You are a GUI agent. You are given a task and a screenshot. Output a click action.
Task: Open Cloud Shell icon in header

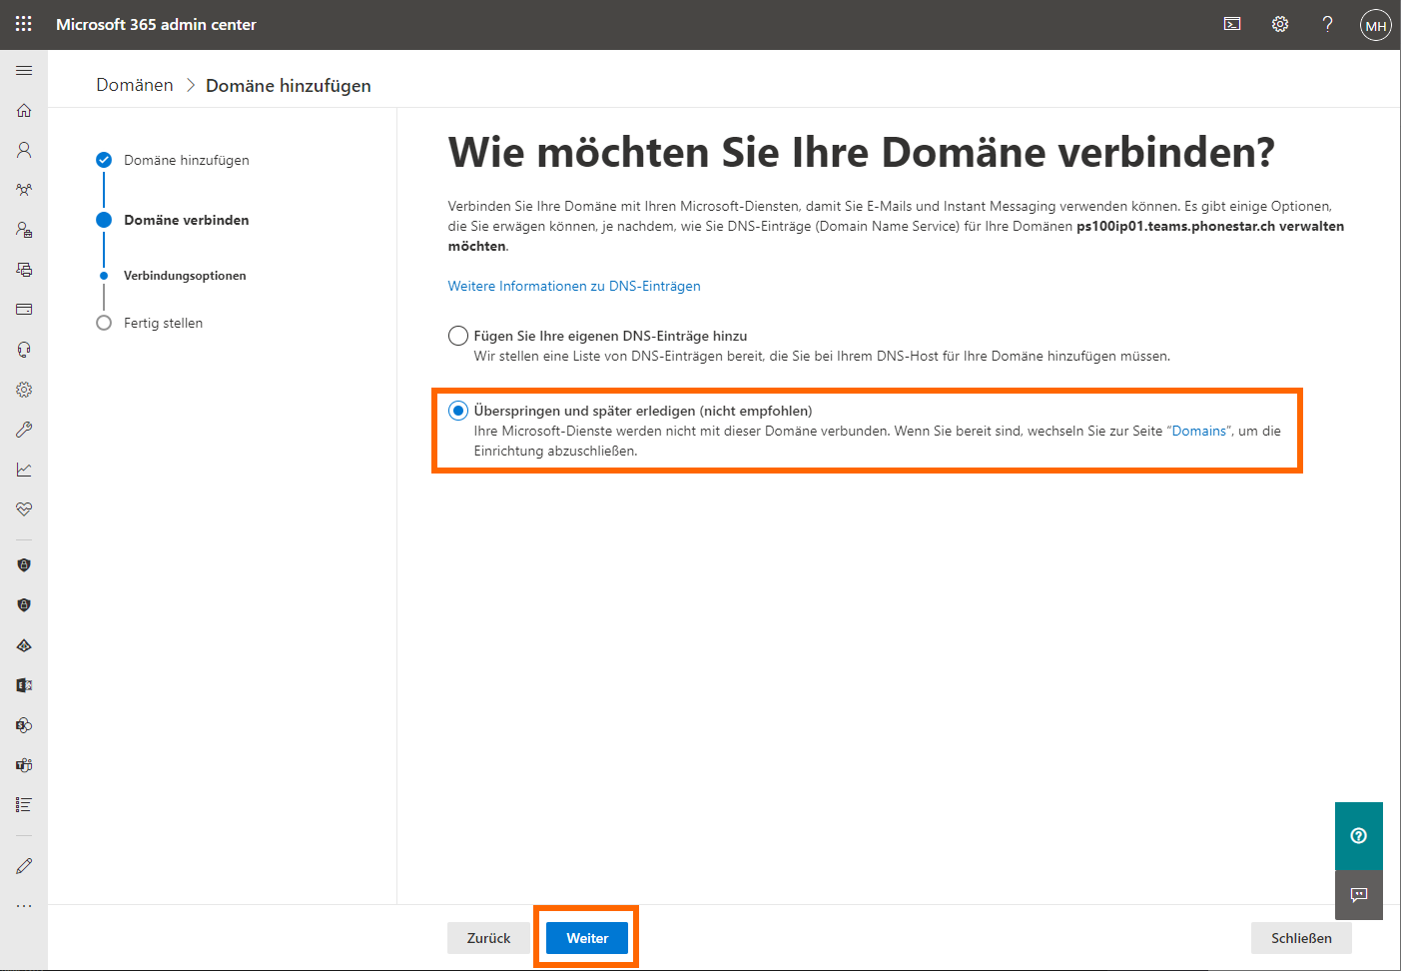(1232, 24)
